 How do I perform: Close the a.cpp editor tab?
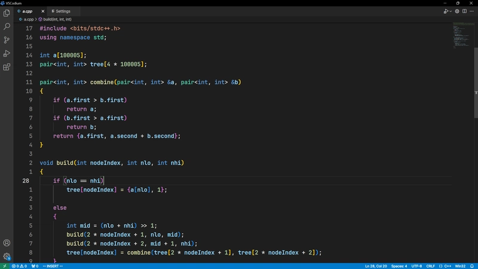point(43,11)
